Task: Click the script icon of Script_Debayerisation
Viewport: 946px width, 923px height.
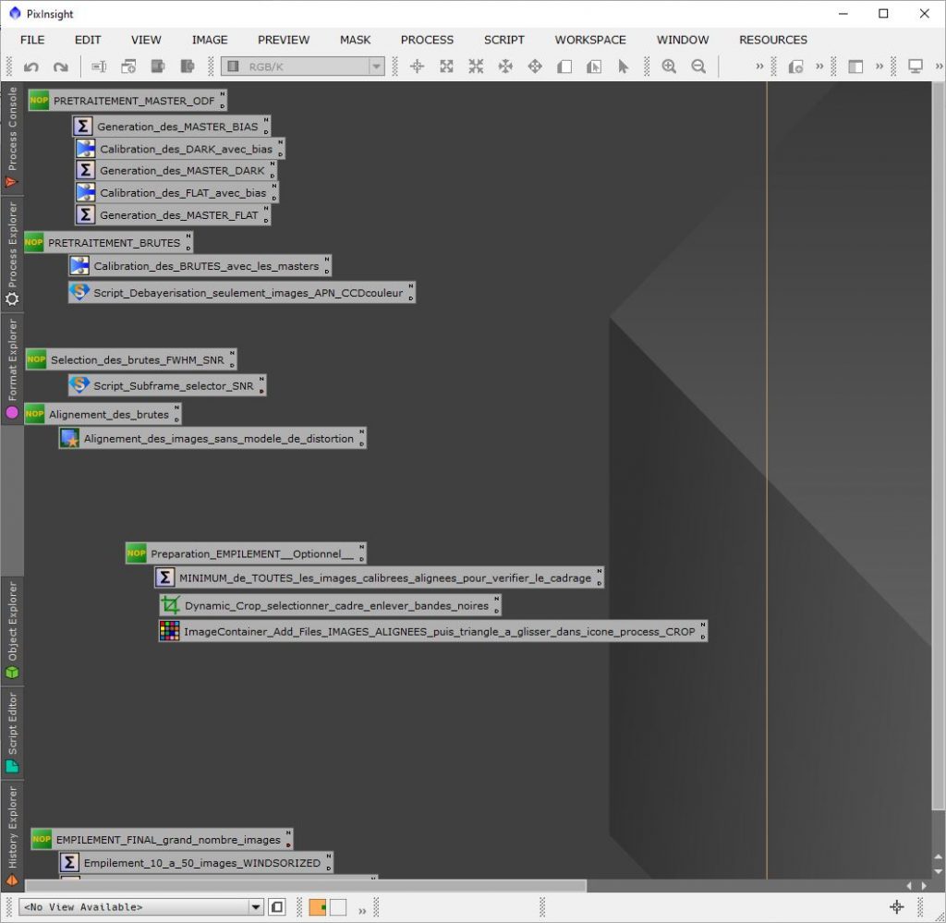Action: click(79, 292)
